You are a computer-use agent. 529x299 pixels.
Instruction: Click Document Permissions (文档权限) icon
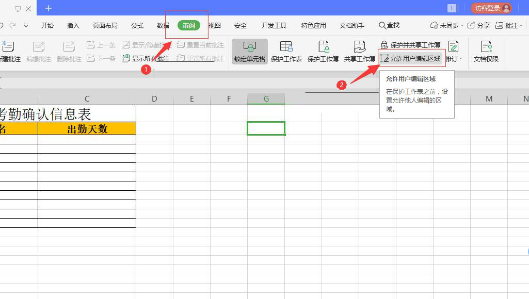486,46
